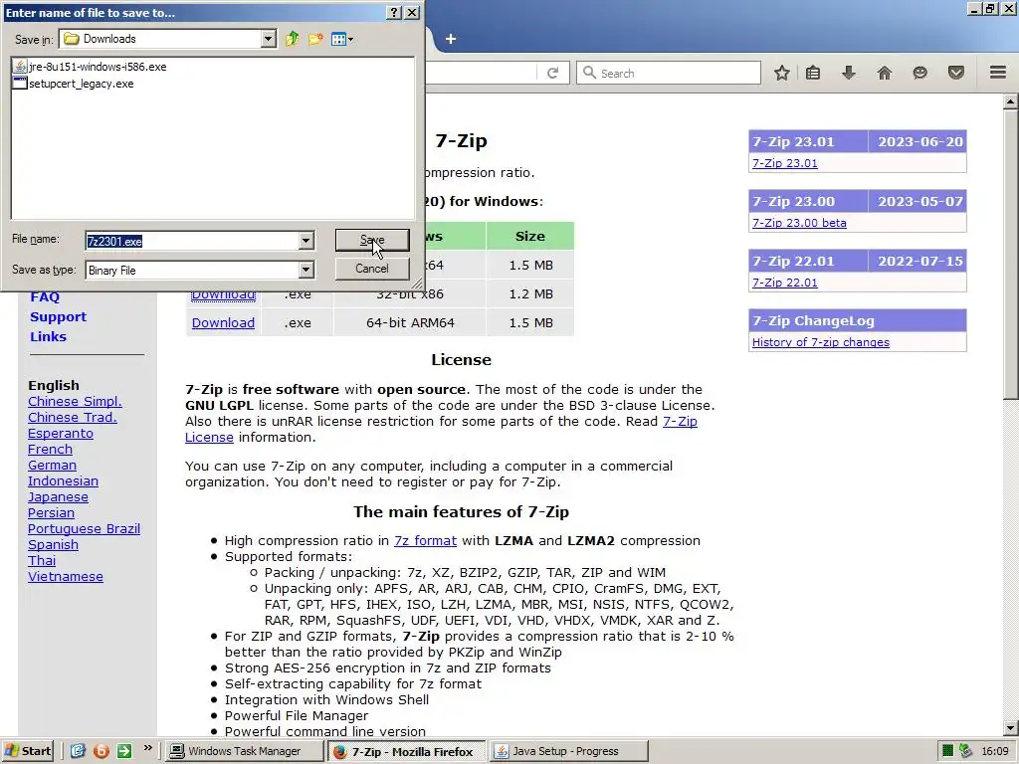Click the help question mark in dialog title
Image resolution: width=1019 pixels, height=764 pixels.
tap(394, 12)
